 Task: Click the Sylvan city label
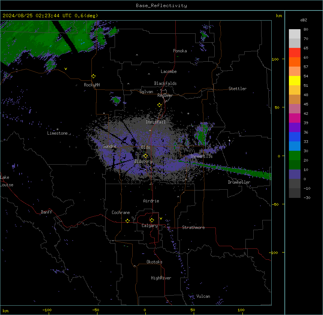click(x=146, y=92)
